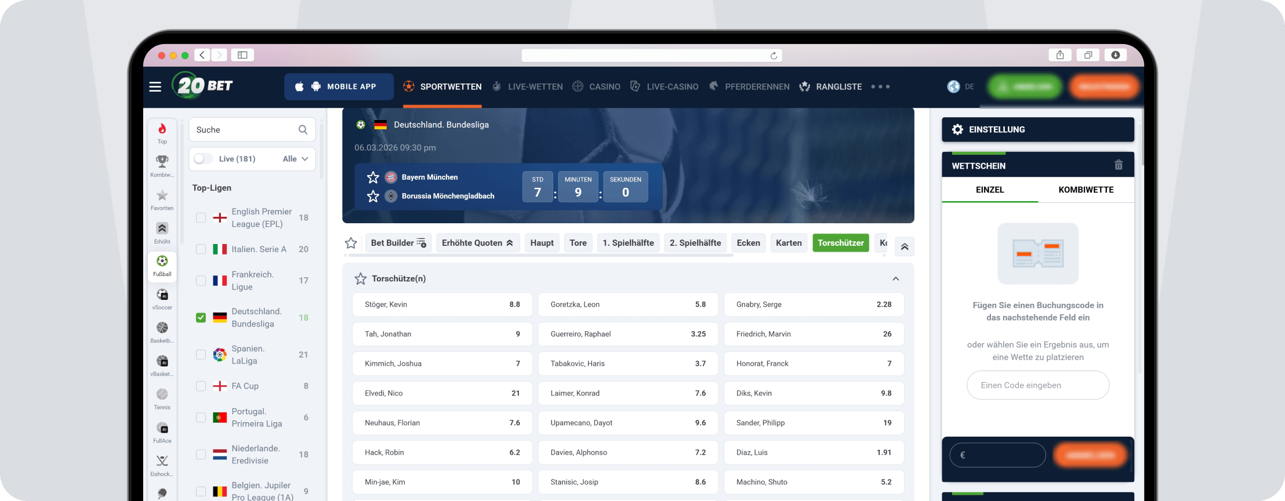The height and width of the screenshot is (501, 1285).
Task: Bet on Stöger, Kevin at 8.8
Action: pos(442,304)
